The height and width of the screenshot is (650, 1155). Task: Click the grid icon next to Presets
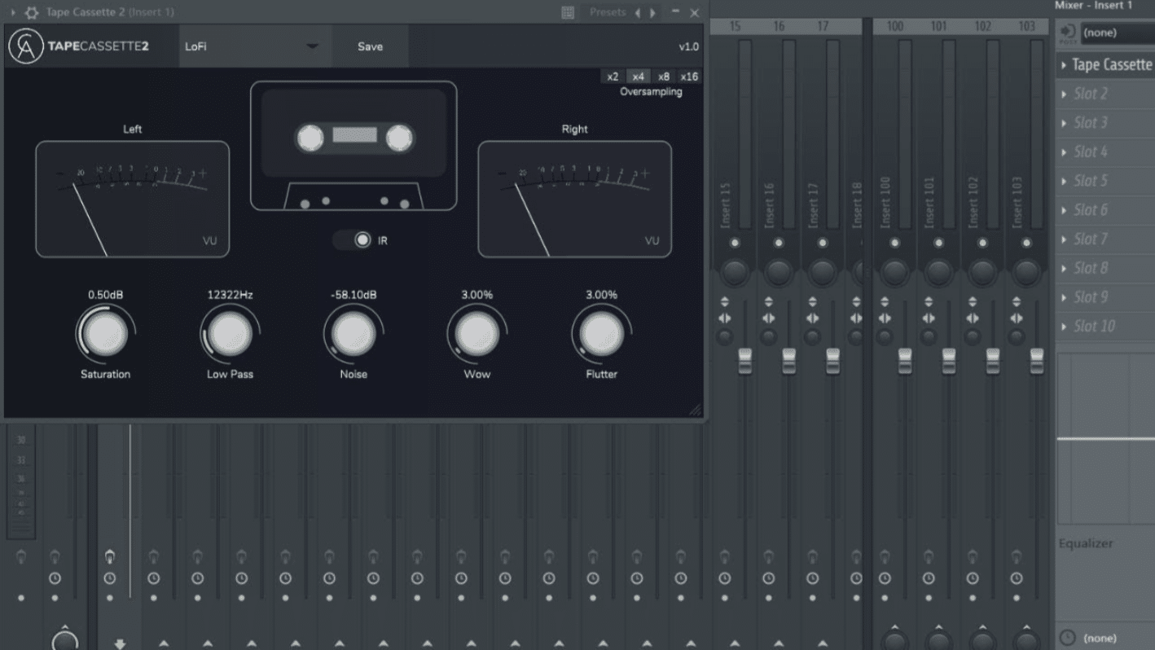click(x=569, y=13)
